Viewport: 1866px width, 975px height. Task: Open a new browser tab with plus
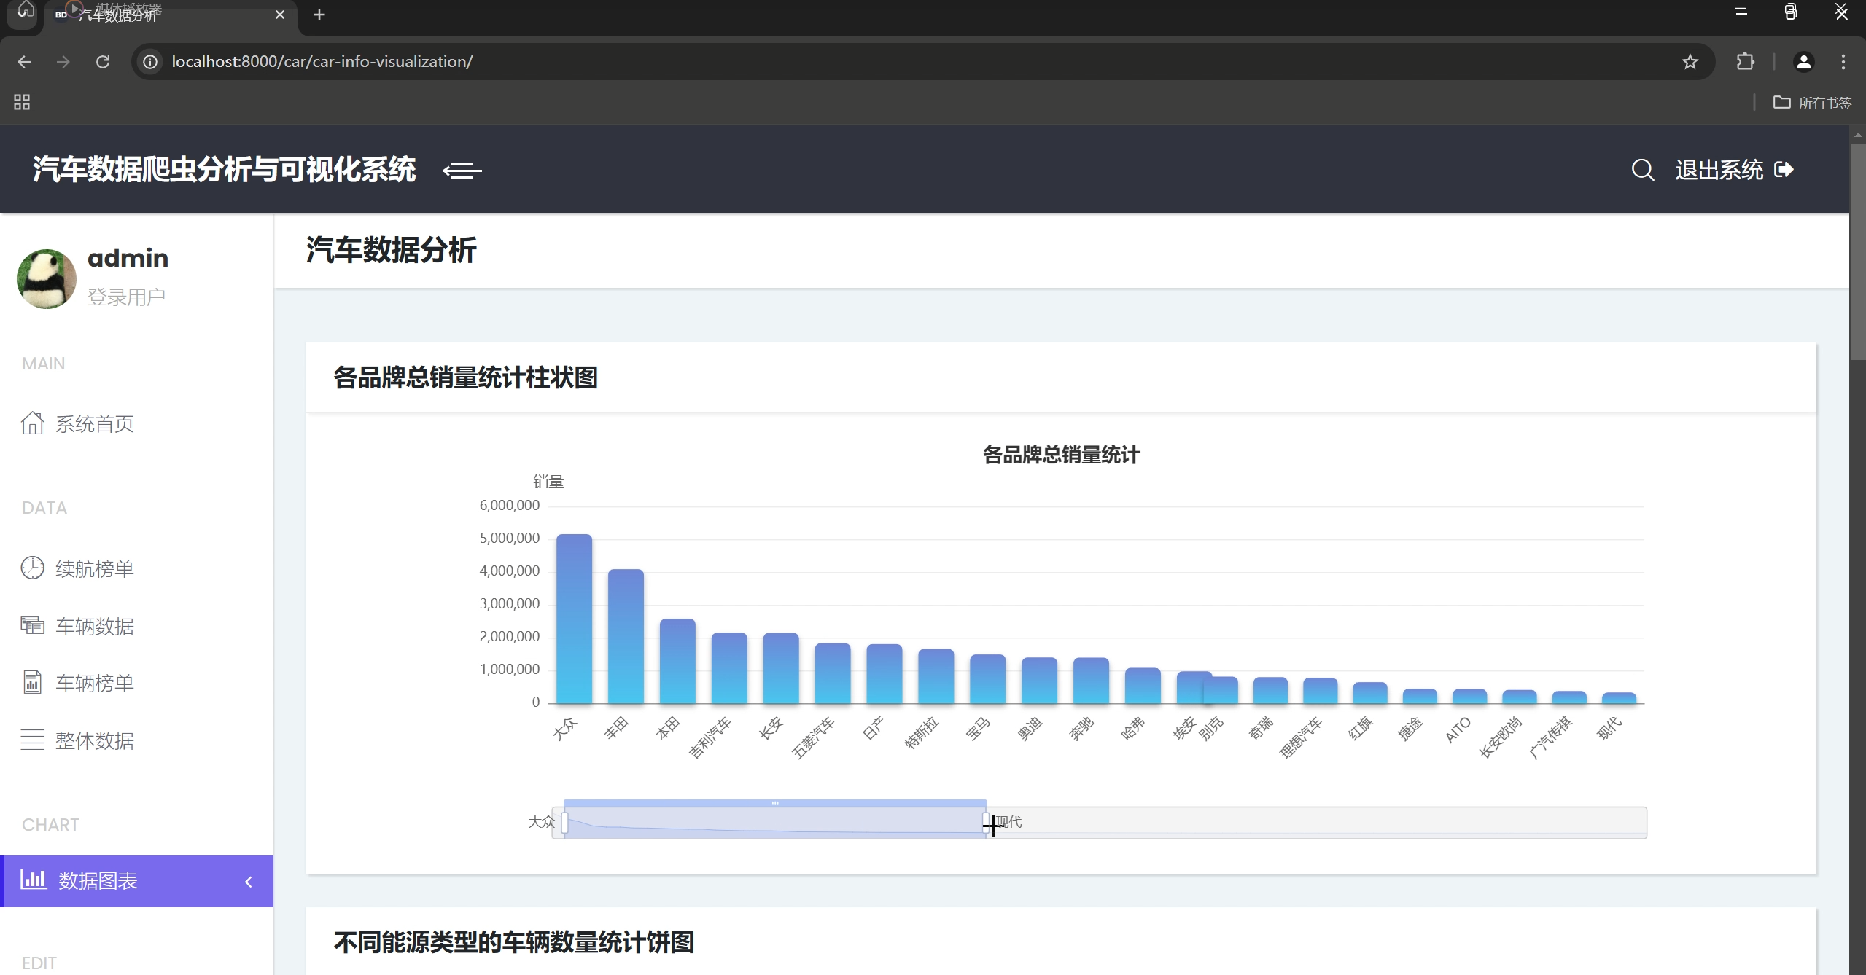click(319, 15)
